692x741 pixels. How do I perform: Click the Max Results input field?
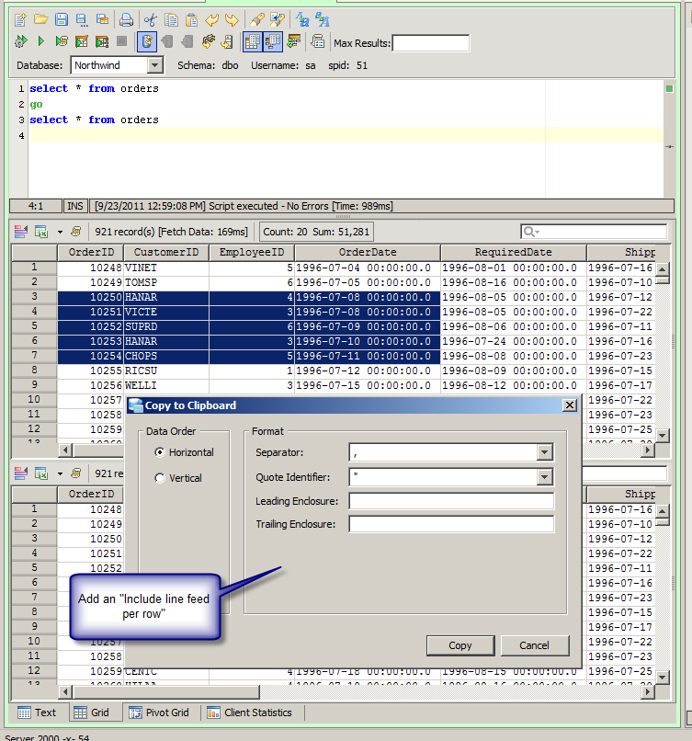pyautogui.click(x=431, y=43)
